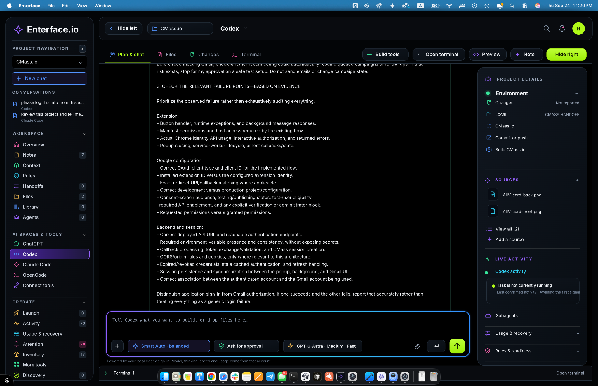598x386 pixels.
Task: Collapse the Environment section
Action: point(576,93)
